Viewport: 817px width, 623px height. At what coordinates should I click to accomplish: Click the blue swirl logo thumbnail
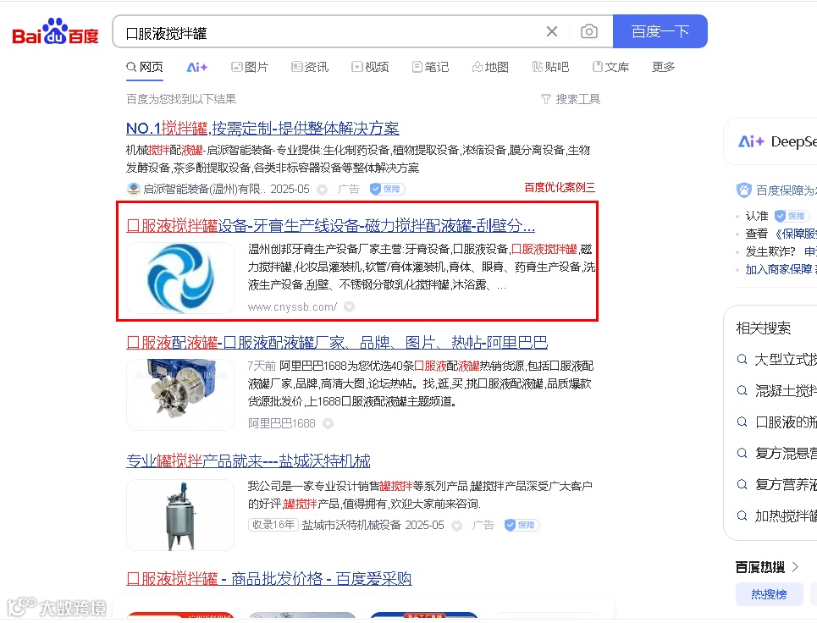180,278
